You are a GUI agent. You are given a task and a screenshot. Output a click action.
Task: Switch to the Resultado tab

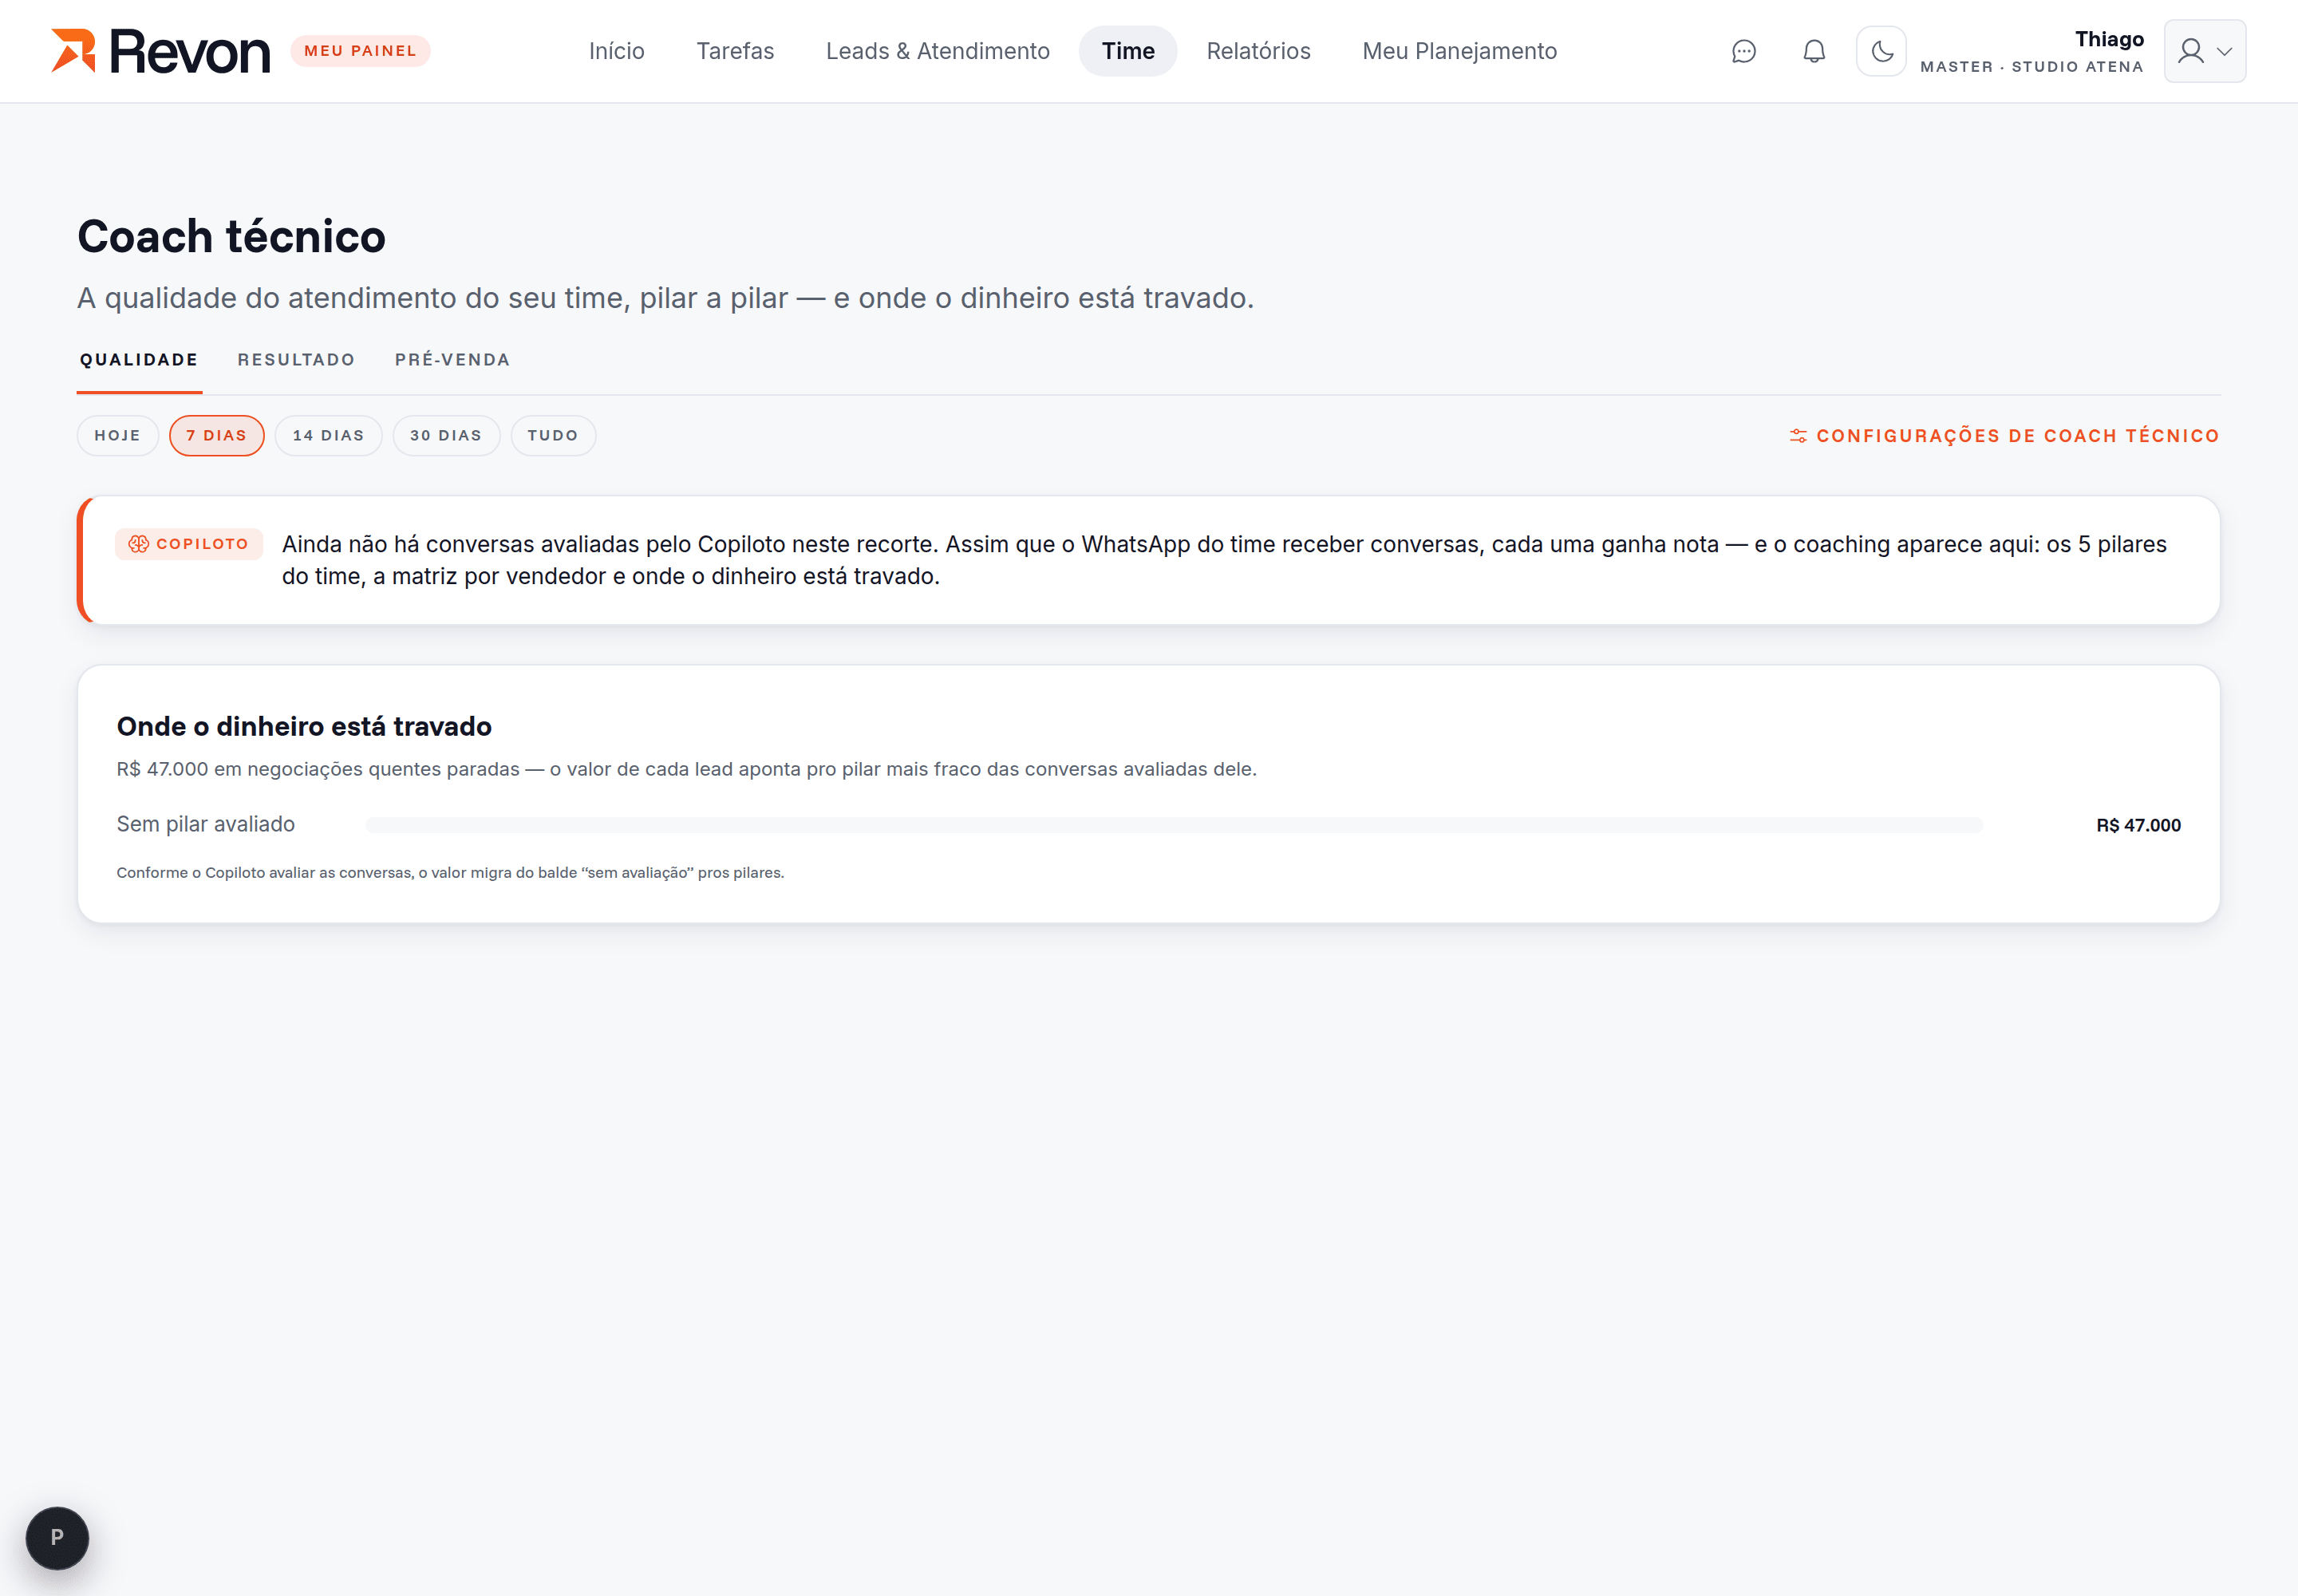point(296,360)
